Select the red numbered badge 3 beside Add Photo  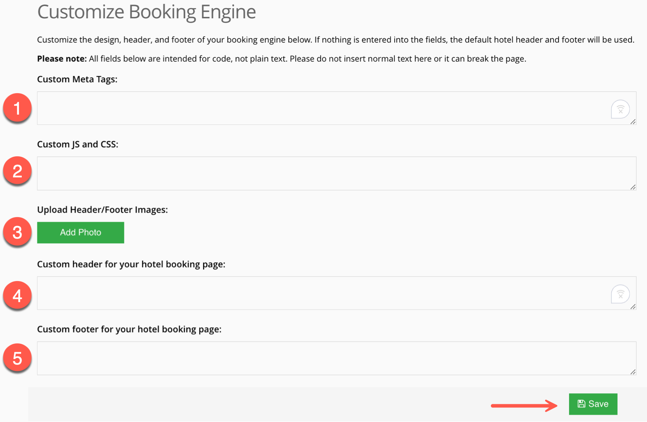(x=17, y=232)
